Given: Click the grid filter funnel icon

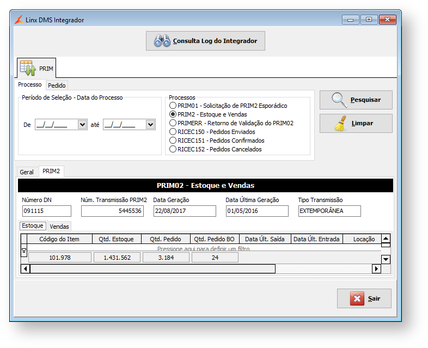Looking at the screenshot, I should click(x=24, y=251).
